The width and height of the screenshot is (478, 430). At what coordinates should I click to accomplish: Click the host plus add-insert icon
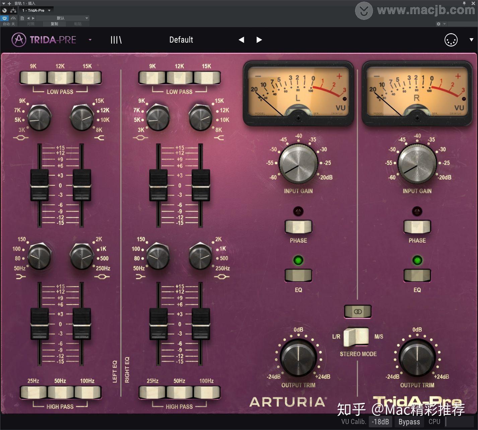tap(9, 3)
